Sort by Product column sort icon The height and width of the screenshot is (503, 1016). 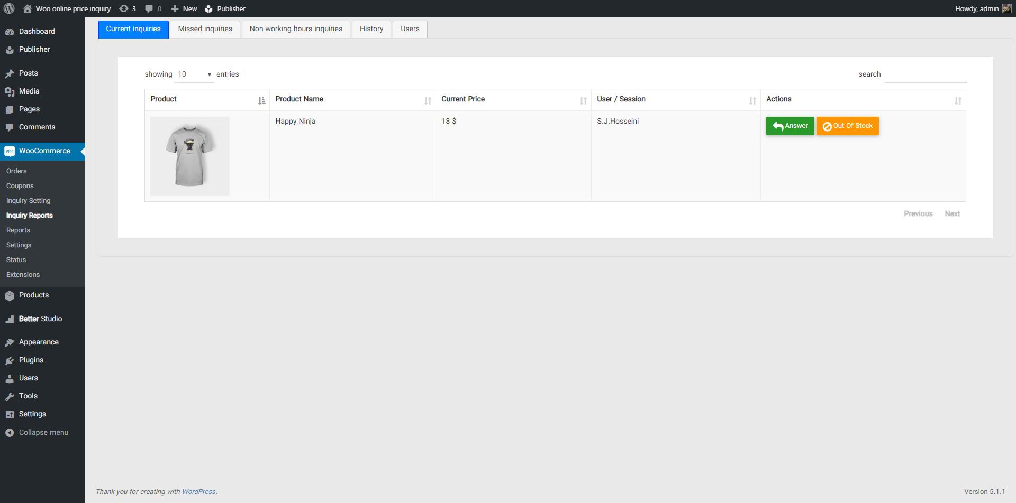pyautogui.click(x=261, y=100)
